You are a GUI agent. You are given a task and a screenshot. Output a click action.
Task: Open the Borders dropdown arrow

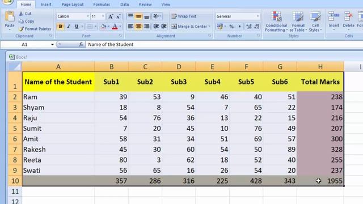tap(95, 27)
